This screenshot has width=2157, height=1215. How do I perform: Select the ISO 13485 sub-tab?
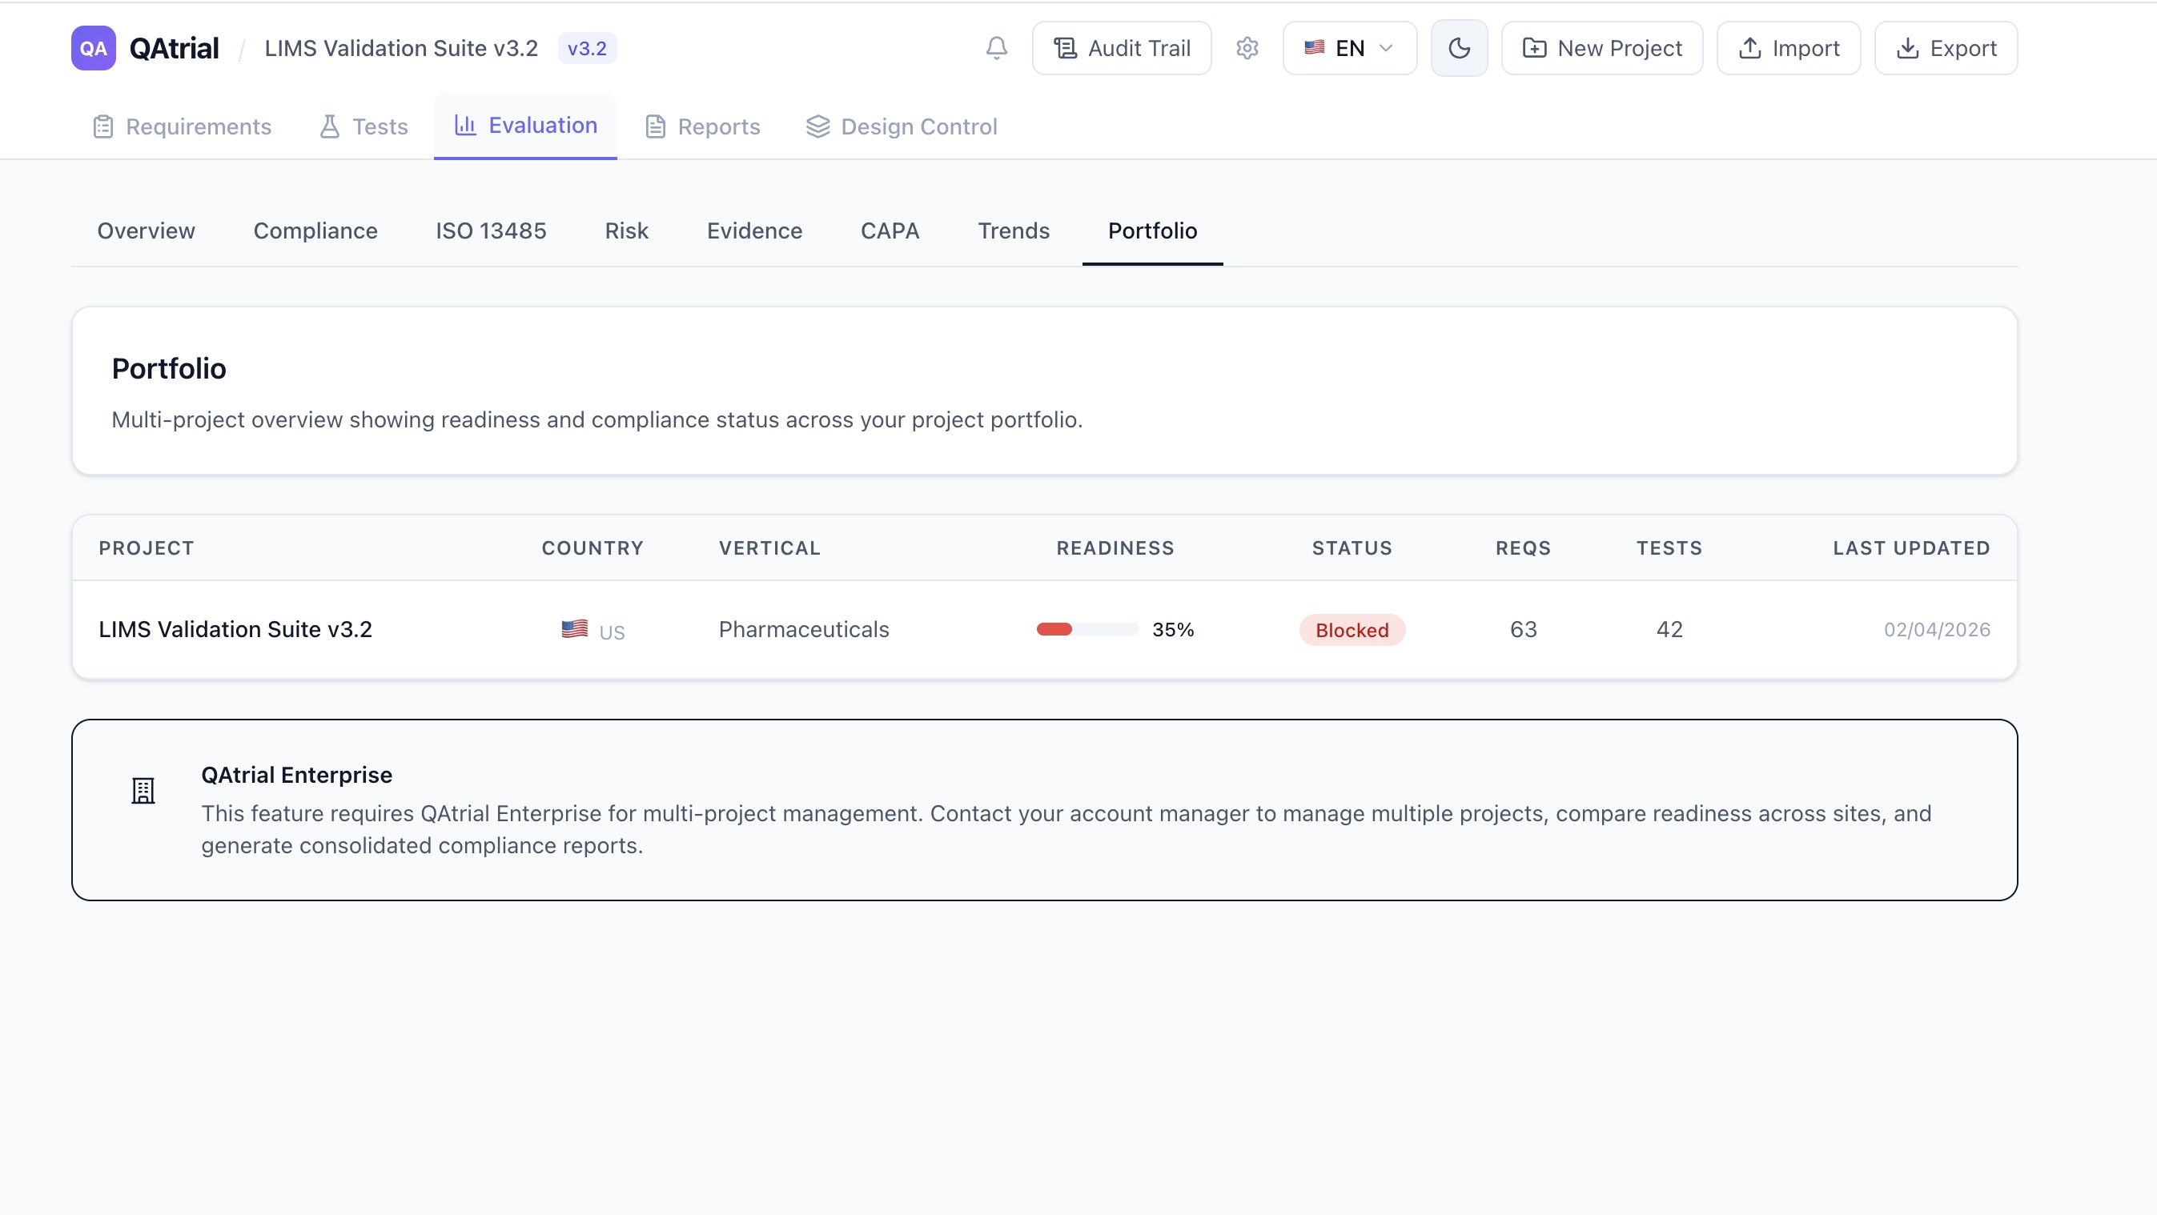coord(491,231)
